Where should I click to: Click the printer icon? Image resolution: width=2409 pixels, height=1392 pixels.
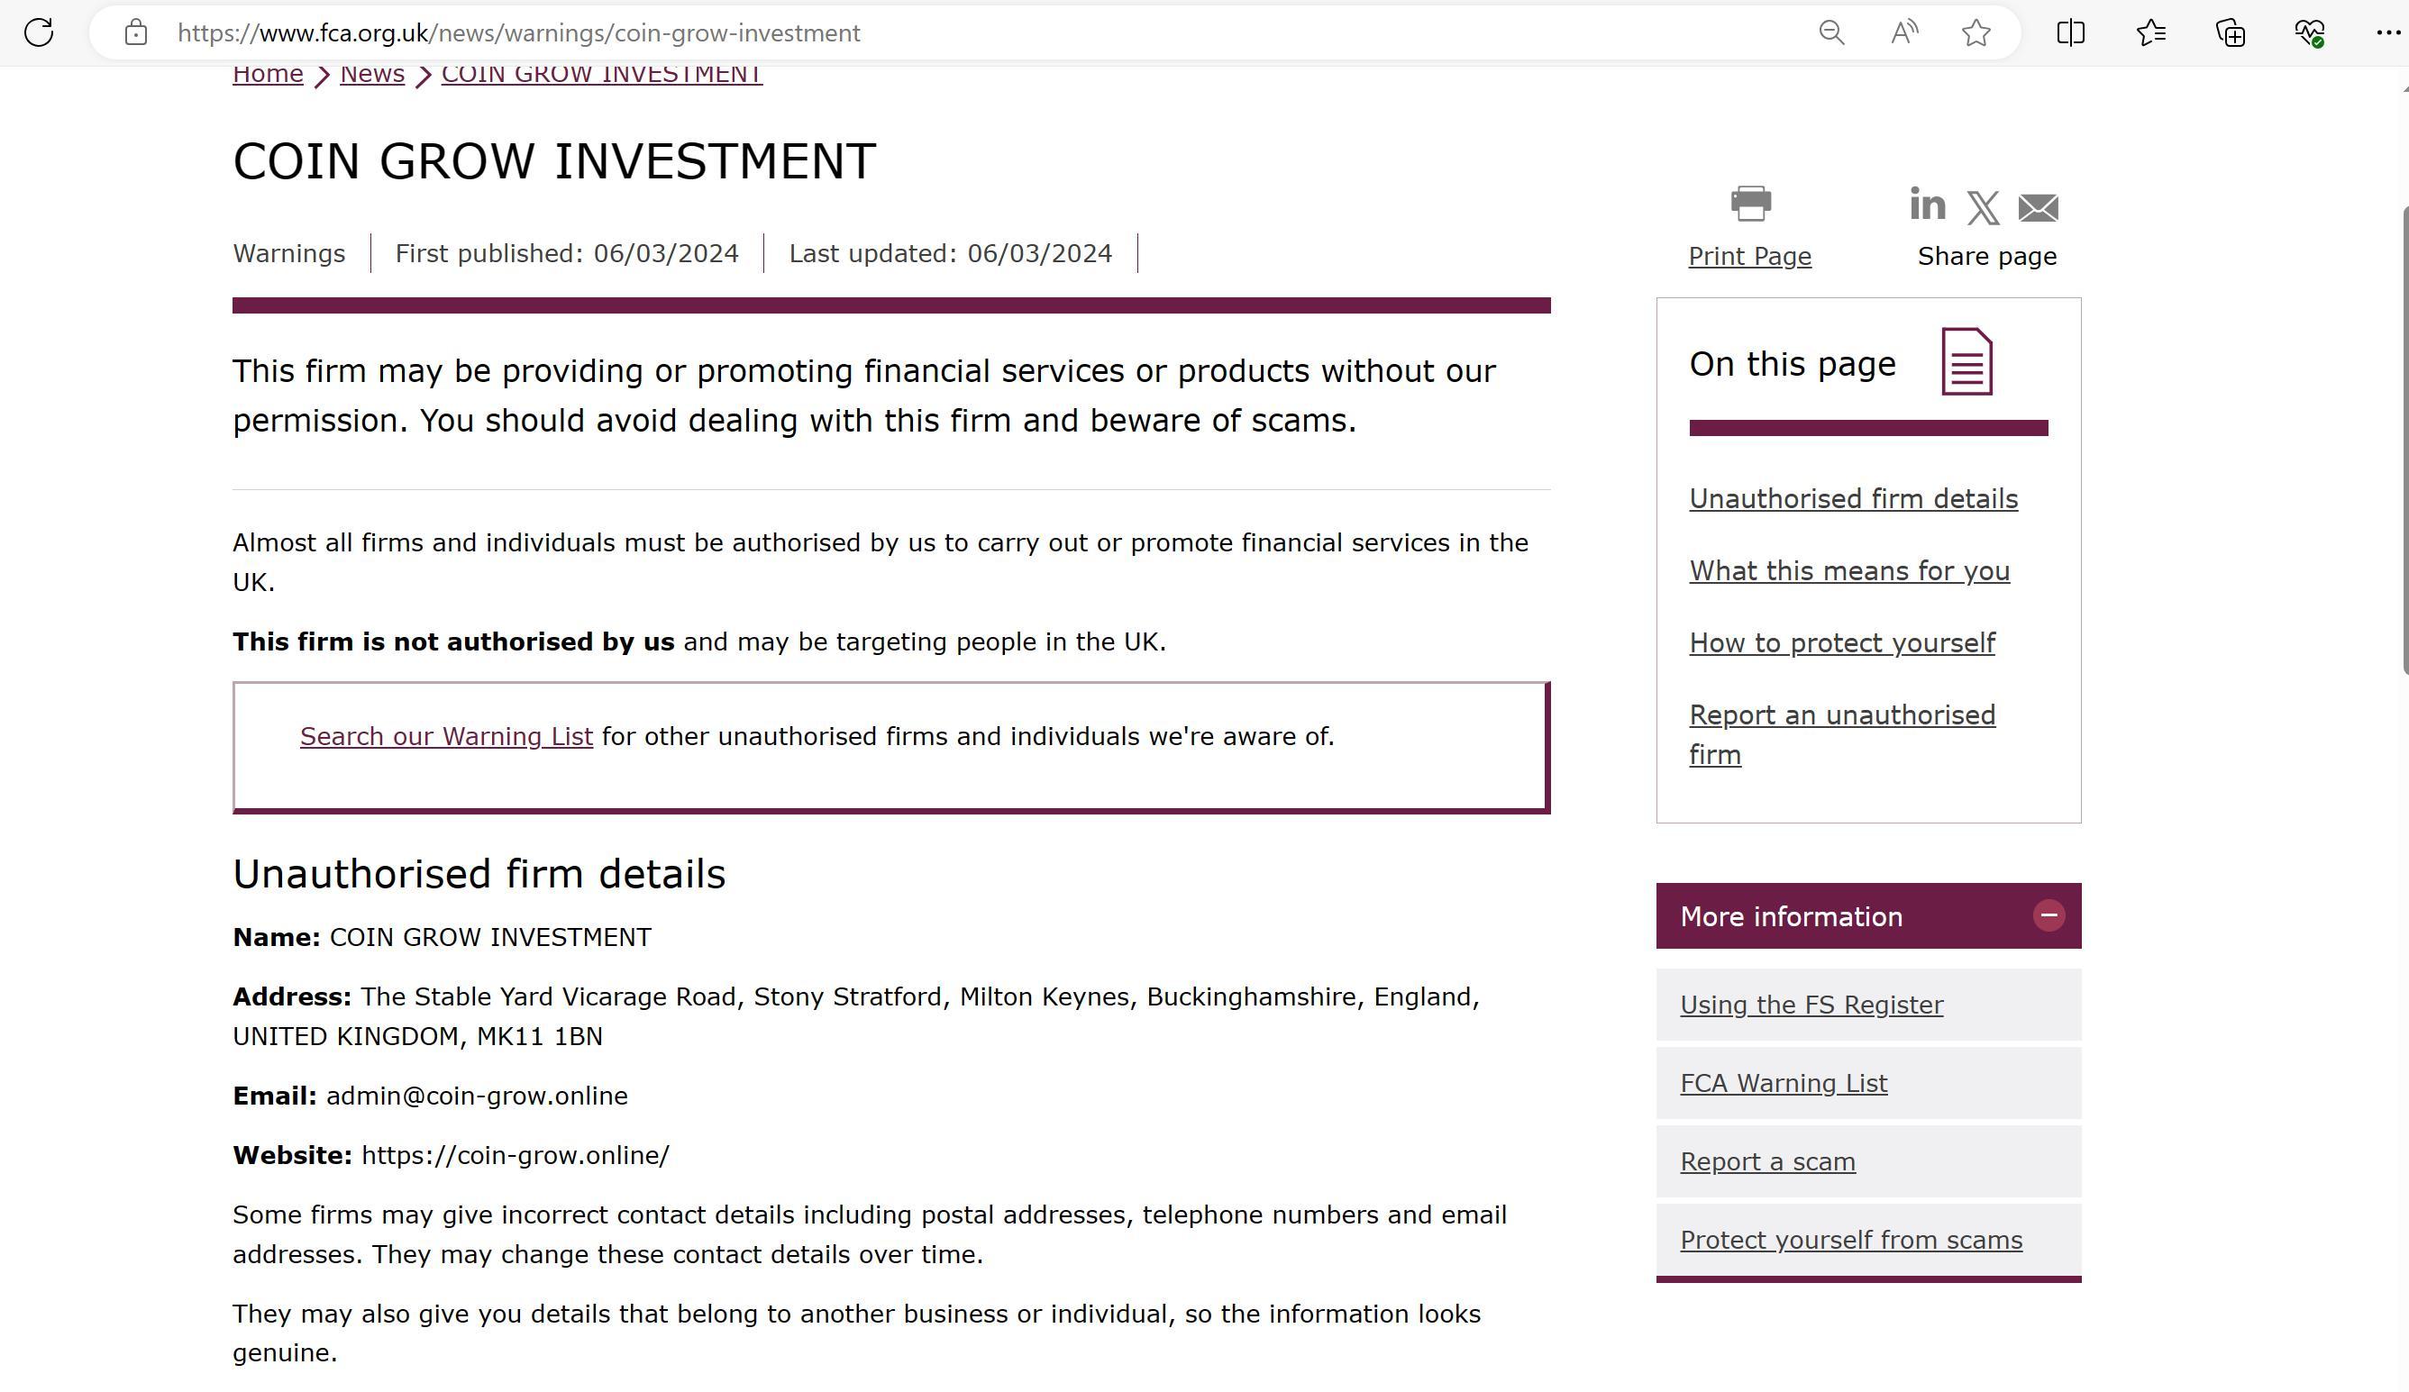pyautogui.click(x=1750, y=204)
